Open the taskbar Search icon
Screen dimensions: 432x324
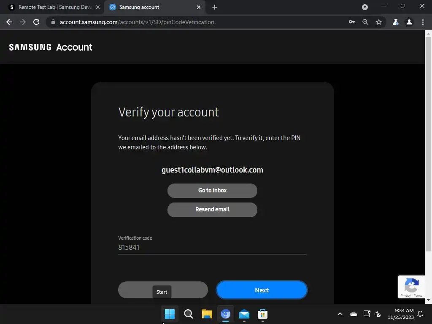click(189, 314)
